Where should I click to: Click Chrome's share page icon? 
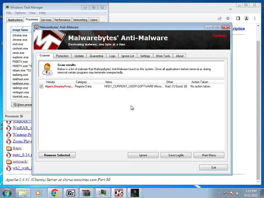point(220,18)
